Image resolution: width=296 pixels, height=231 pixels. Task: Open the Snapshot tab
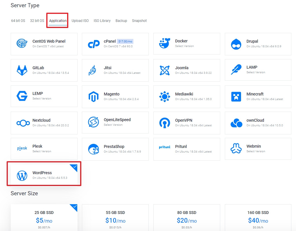click(139, 21)
